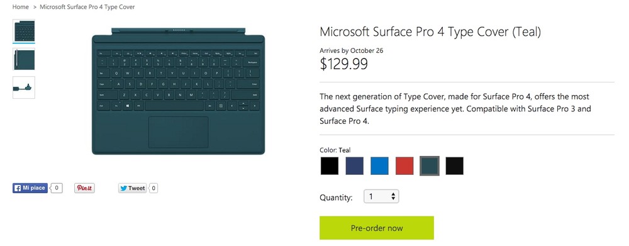The height and width of the screenshot is (246, 629).
Task: Click the Quantity stepper arrows
Action: click(394, 196)
